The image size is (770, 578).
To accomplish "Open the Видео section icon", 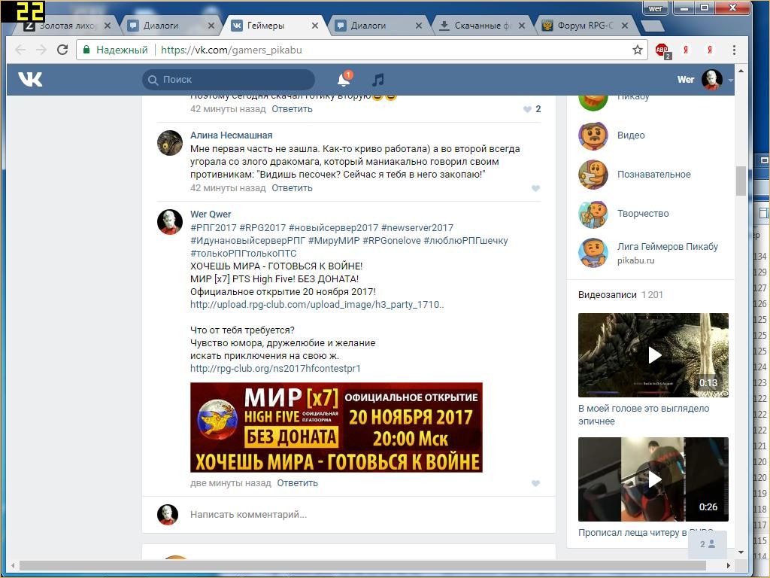I will tap(593, 135).
